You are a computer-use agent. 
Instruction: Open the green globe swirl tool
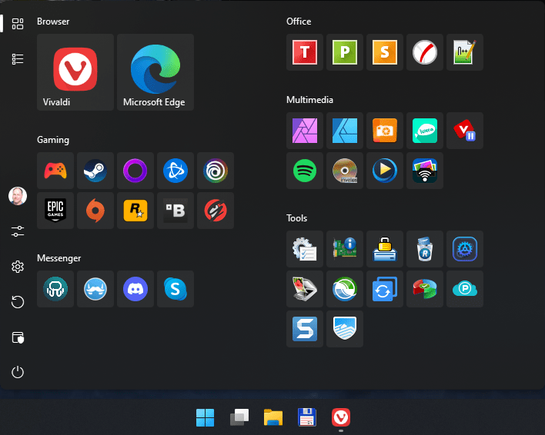click(x=344, y=289)
